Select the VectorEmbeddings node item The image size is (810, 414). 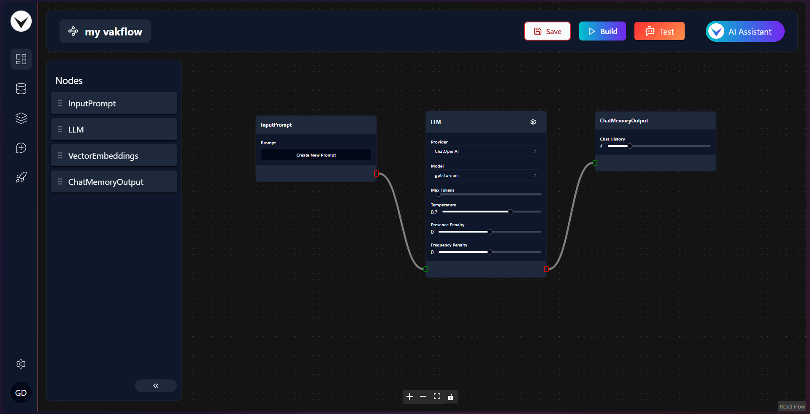click(114, 156)
